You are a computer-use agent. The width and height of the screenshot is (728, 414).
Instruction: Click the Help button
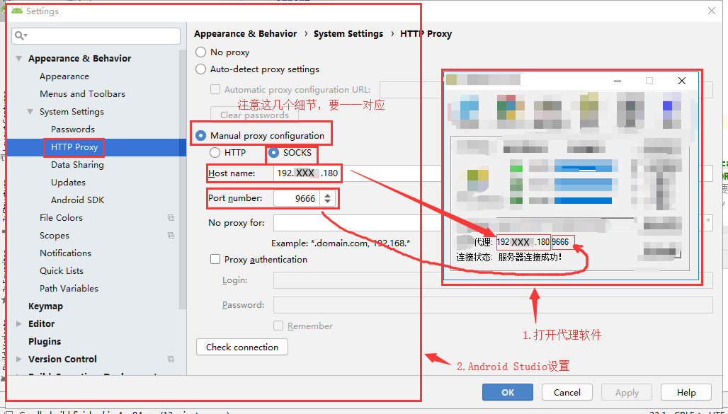tap(686, 392)
